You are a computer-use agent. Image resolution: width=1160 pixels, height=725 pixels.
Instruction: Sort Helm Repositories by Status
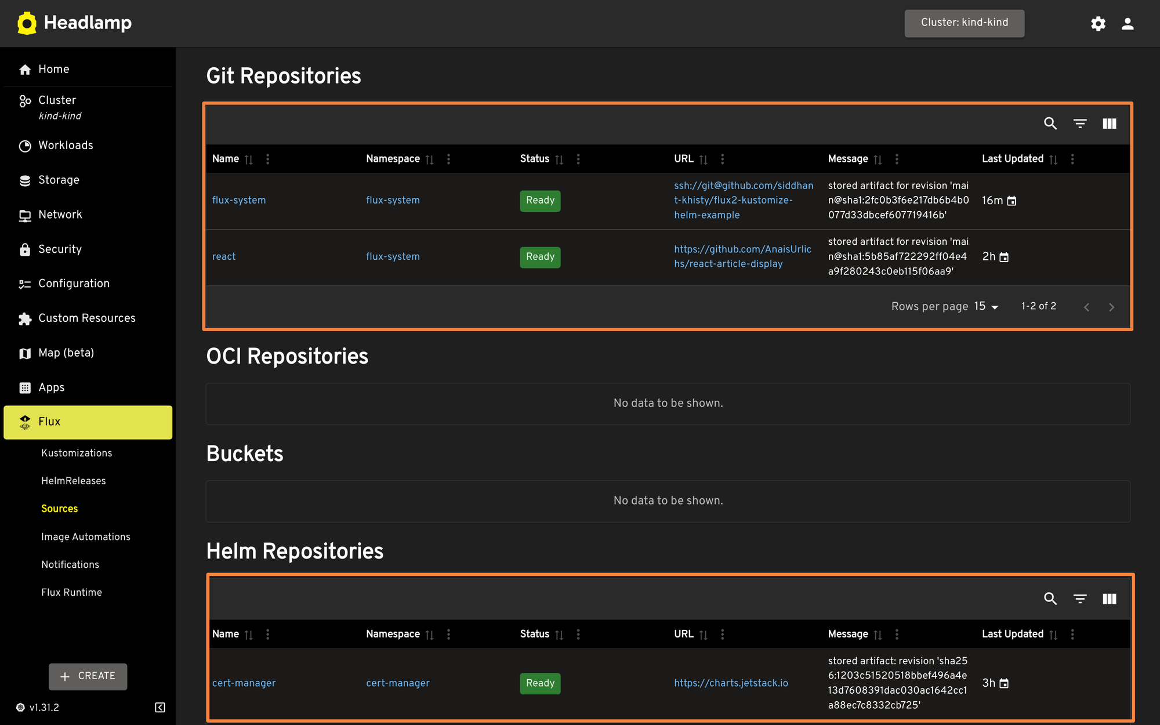(x=559, y=635)
